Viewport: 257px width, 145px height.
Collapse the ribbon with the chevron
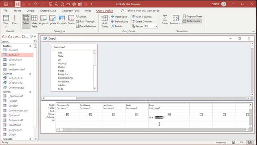tap(253, 31)
